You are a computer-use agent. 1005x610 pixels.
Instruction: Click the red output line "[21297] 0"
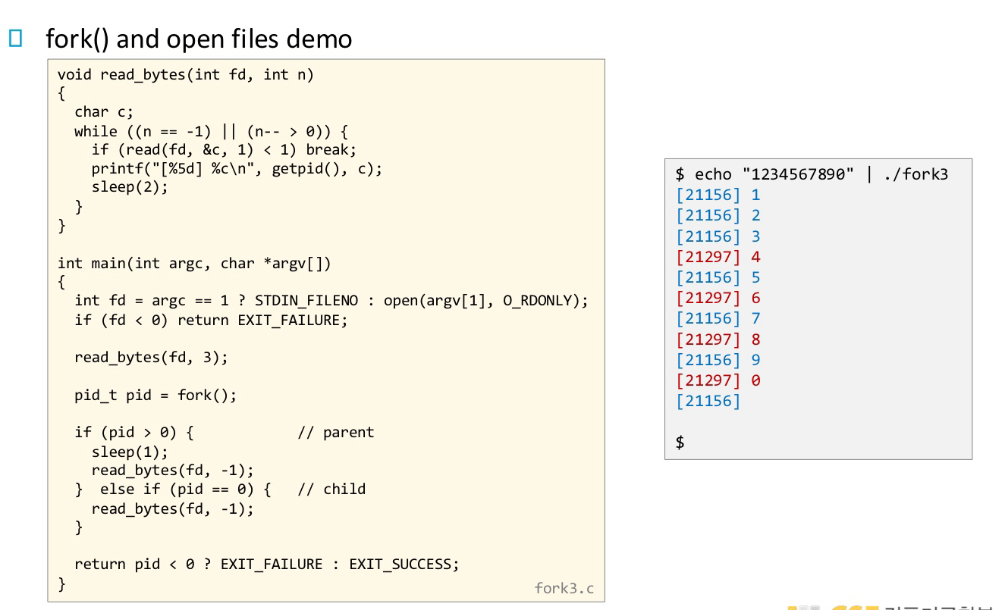[718, 380]
